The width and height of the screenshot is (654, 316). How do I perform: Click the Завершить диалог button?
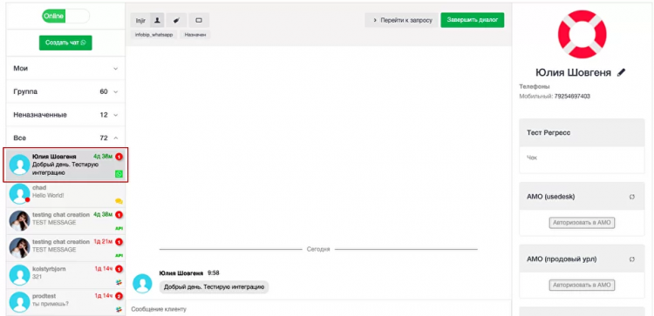pyautogui.click(x=472, y=20)
